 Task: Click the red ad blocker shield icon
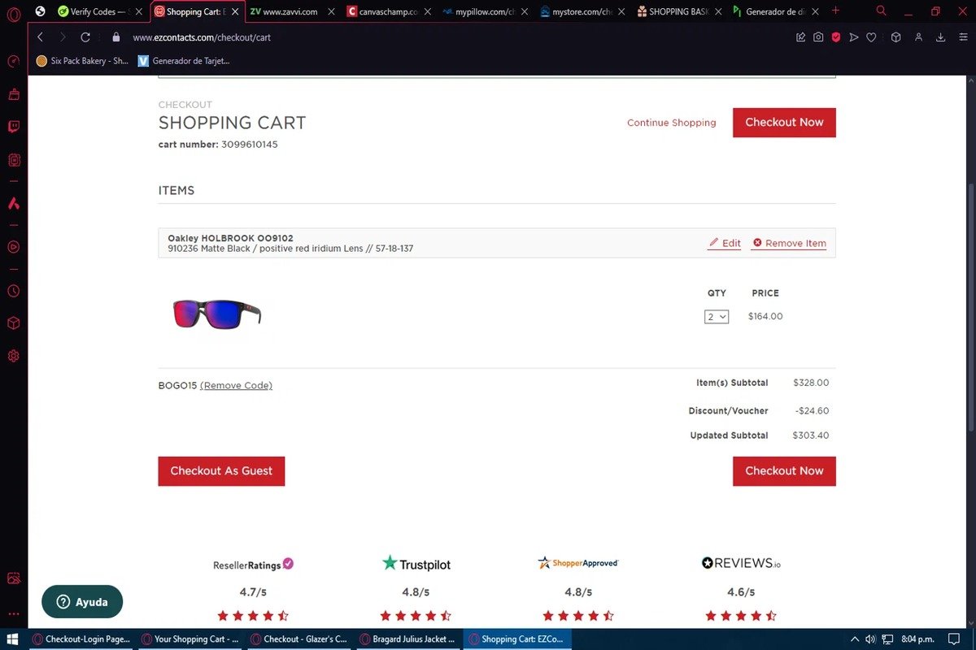pyautogui.click(x=835, y=37)
